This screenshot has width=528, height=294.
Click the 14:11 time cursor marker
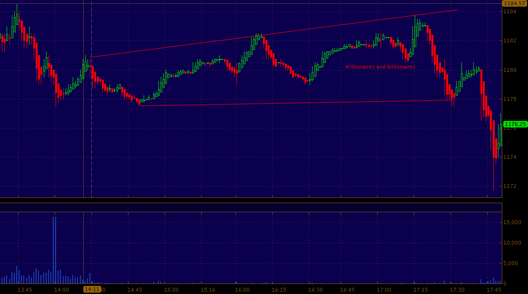point(92,289)
